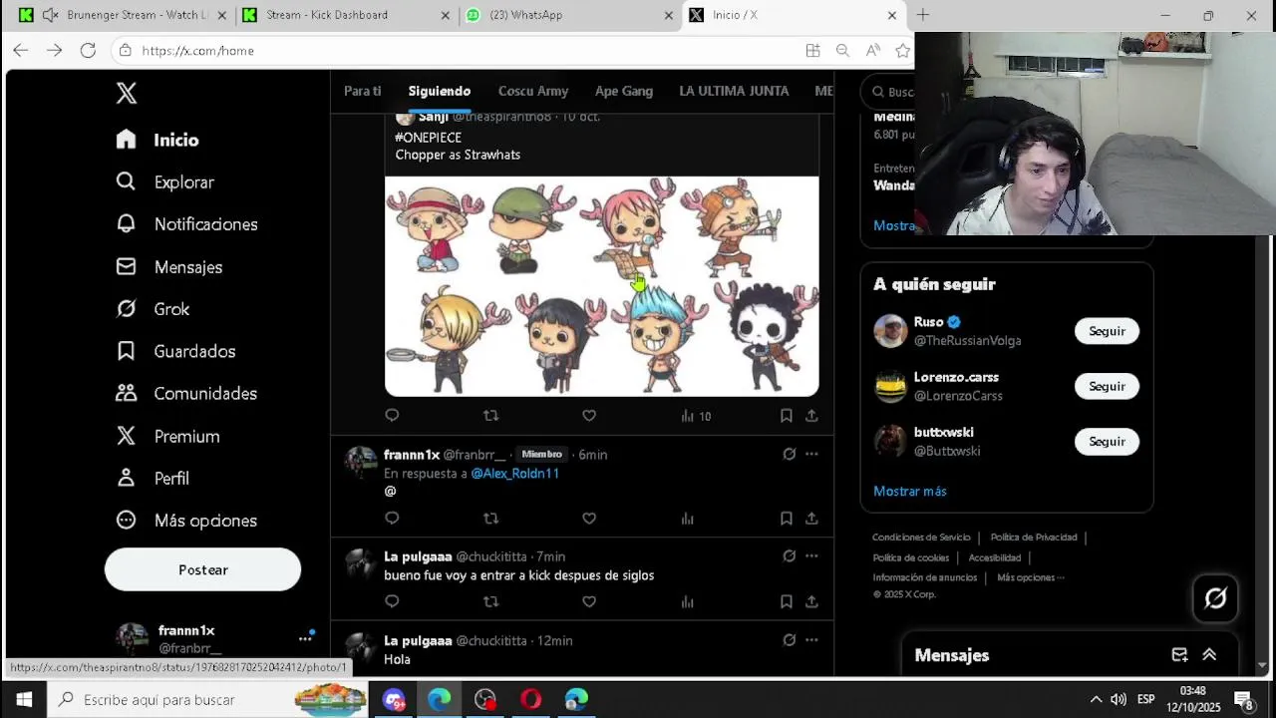
Task: Open Inicio from the left sidebar
Action: (x=158, y=140)
